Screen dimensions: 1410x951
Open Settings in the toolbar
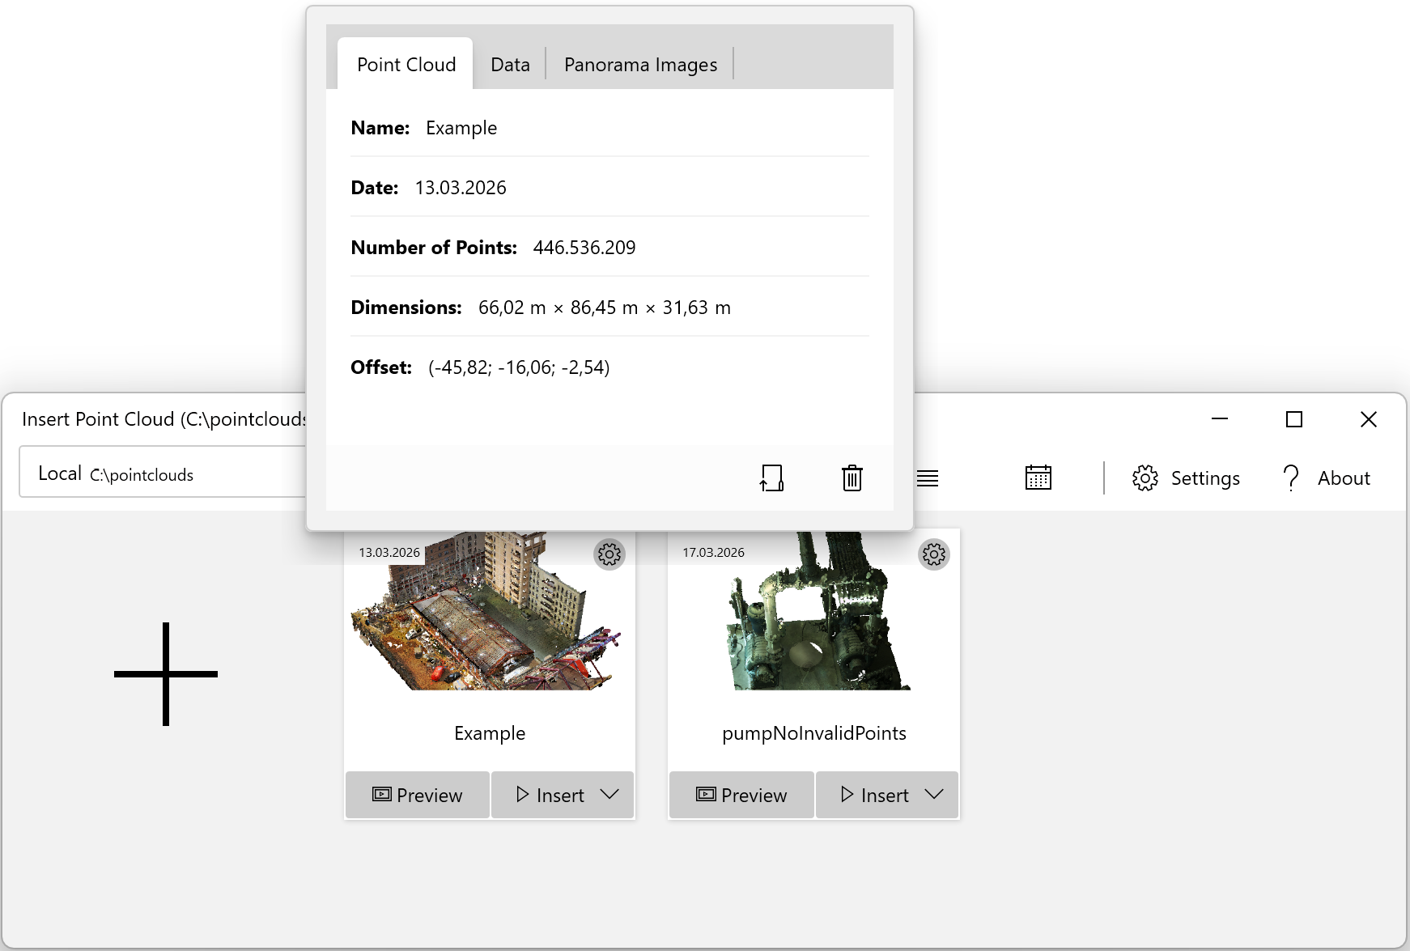tap(1186, 478)
